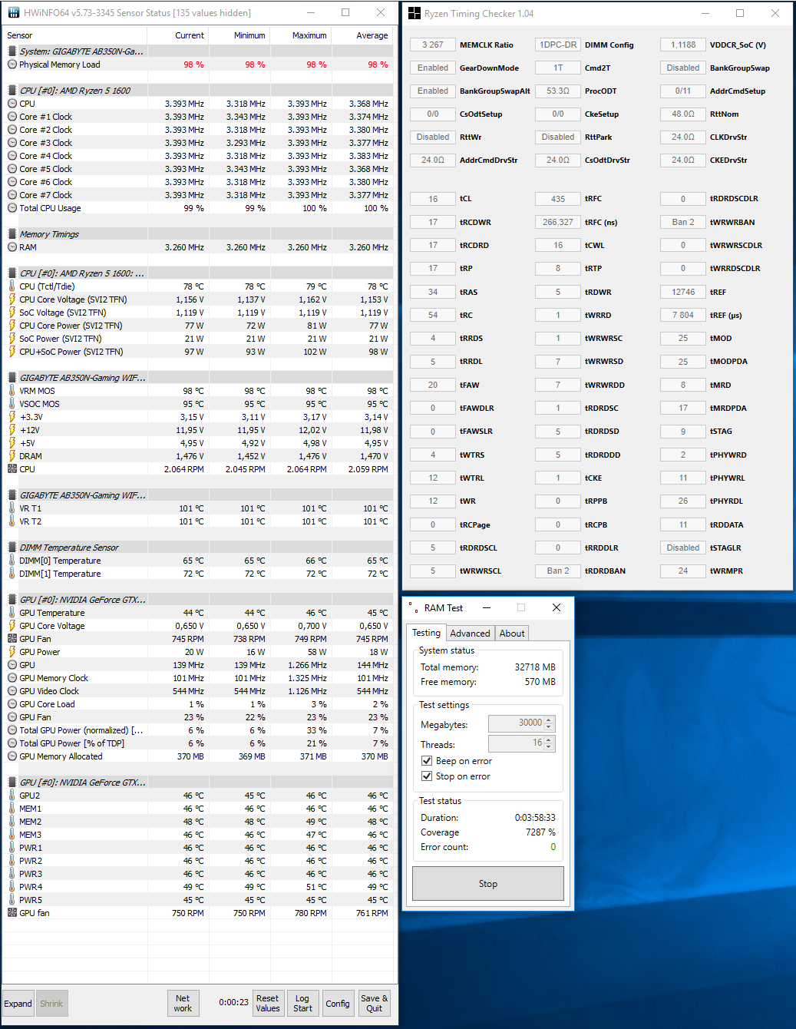Click the thermometer icon beside CPU (Tctl/Tdie)
This screenshot has height=1029, width=796.
click(x=12, y=286)
